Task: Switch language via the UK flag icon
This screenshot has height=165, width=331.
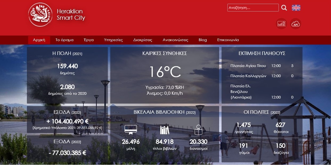Action: 296,8
